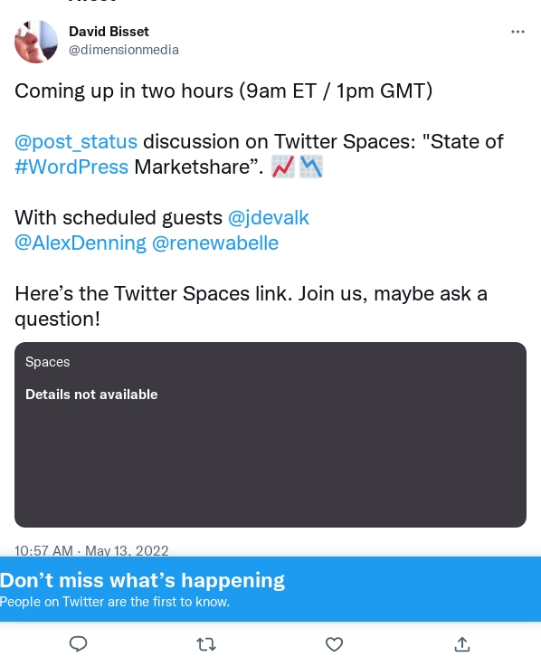541x657 pixels.
Task: Open the David Bisset display name
Action: [x=109, y=32]
